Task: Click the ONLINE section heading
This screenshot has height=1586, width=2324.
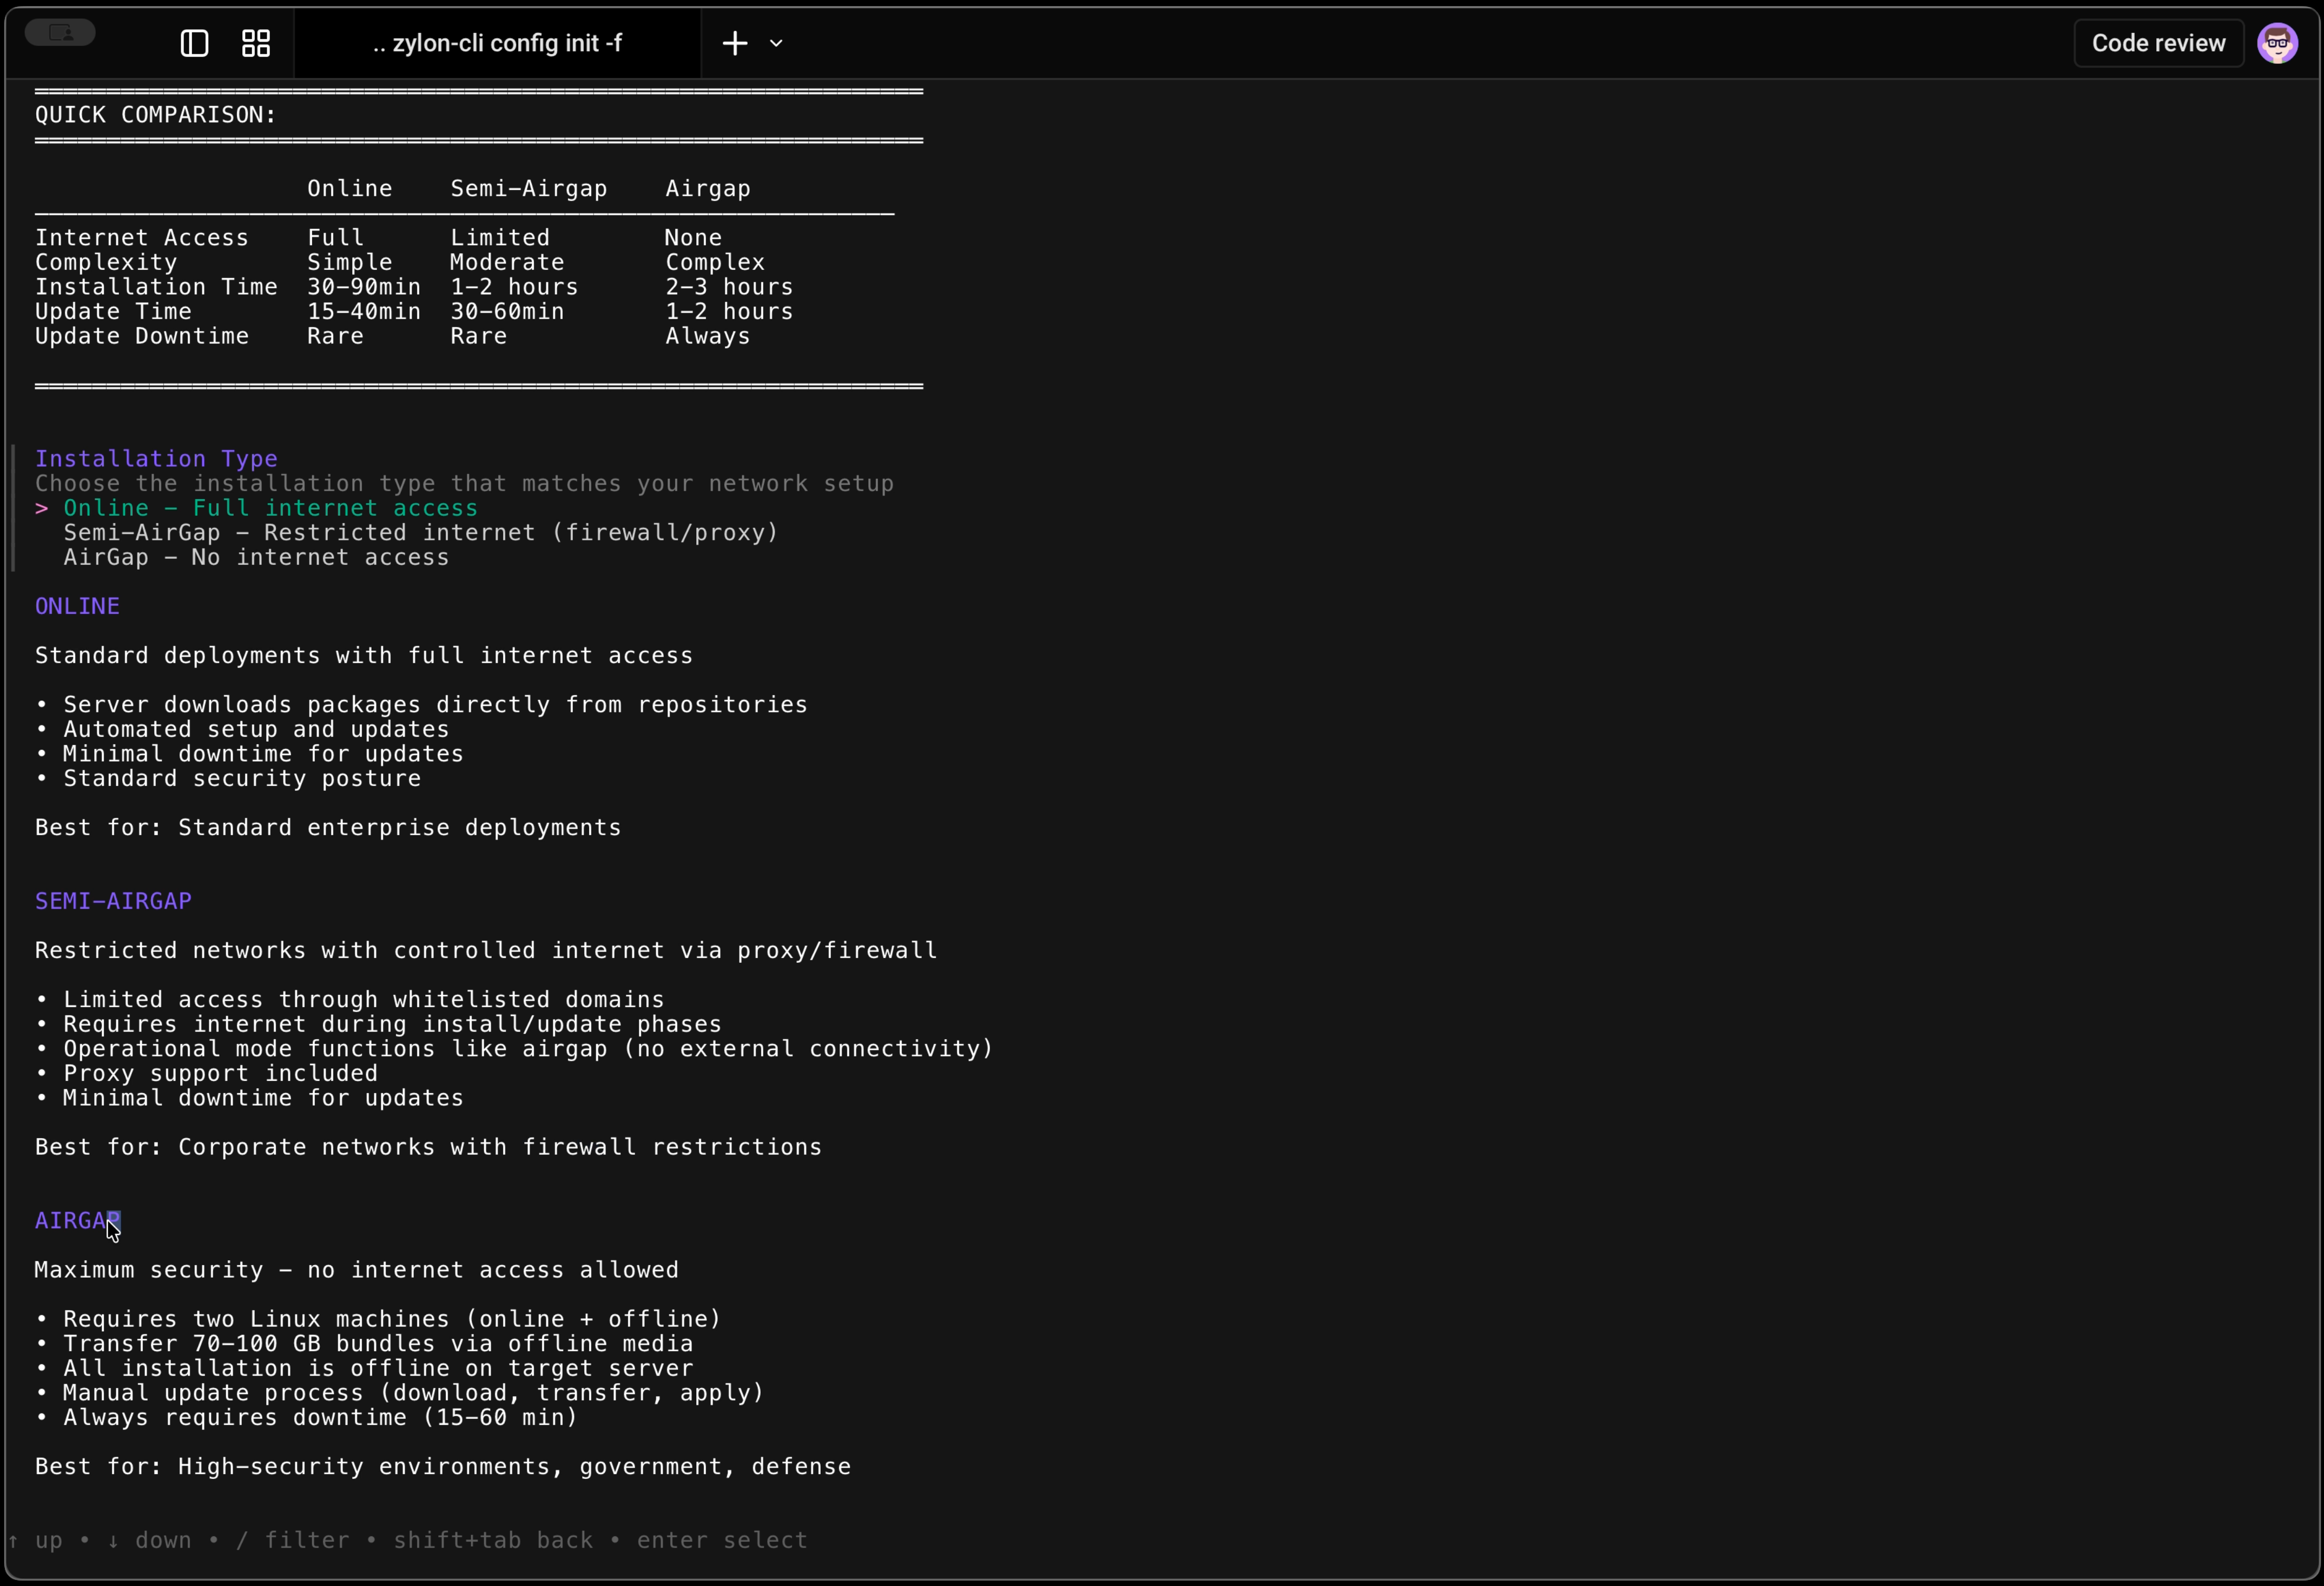Action: pos(77,607)
